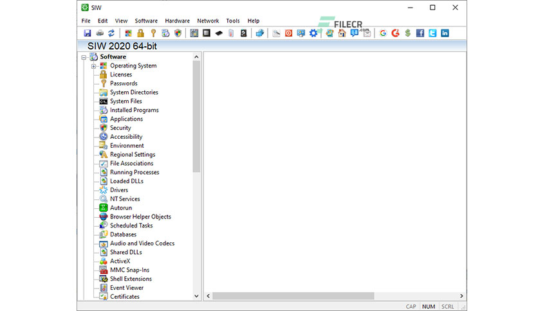Click the CPU chip toolbar icon
The image size is (538, 311).
click(x=207, y=33)
